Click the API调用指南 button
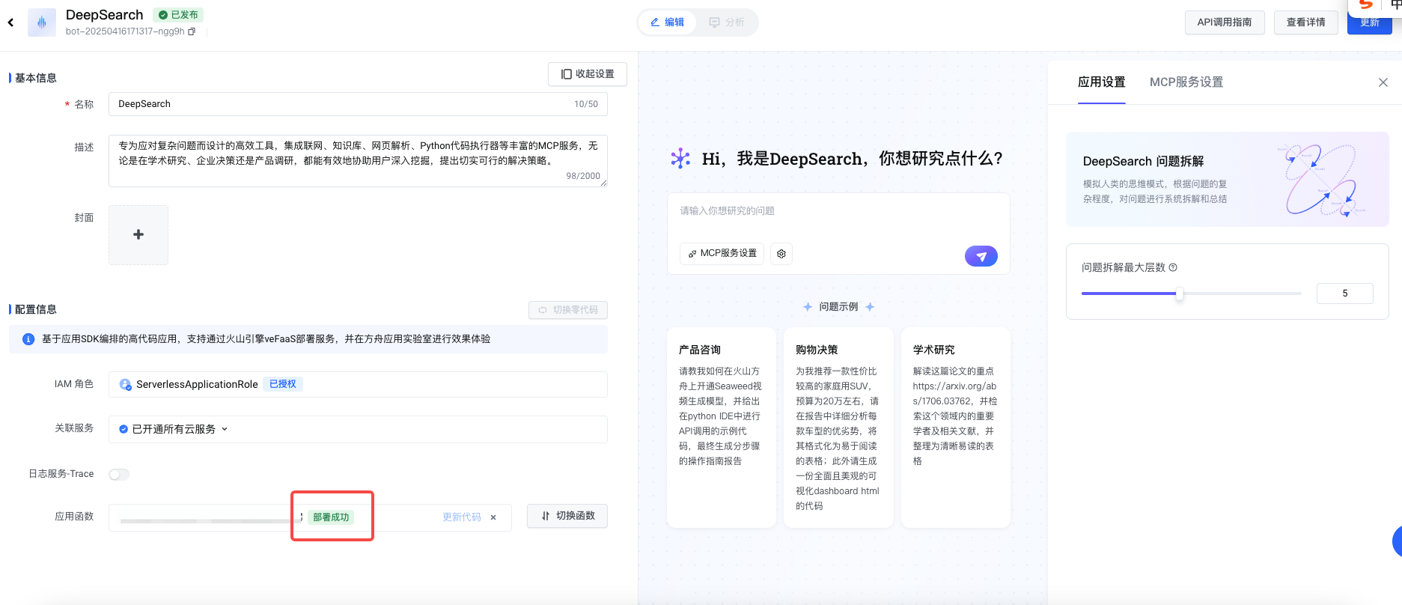Image resolution: width=1402 pixels, height=605 pixels. [x=1225, y=22]
